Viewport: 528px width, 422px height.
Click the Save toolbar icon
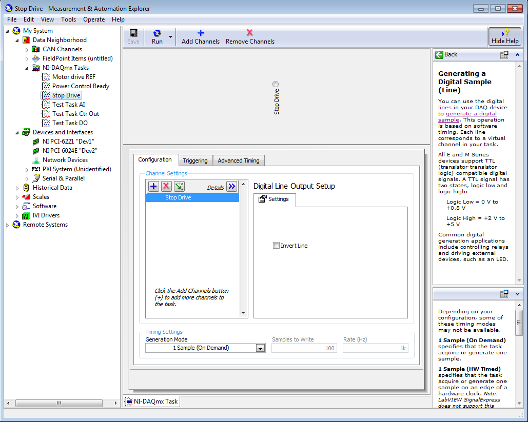133,33
